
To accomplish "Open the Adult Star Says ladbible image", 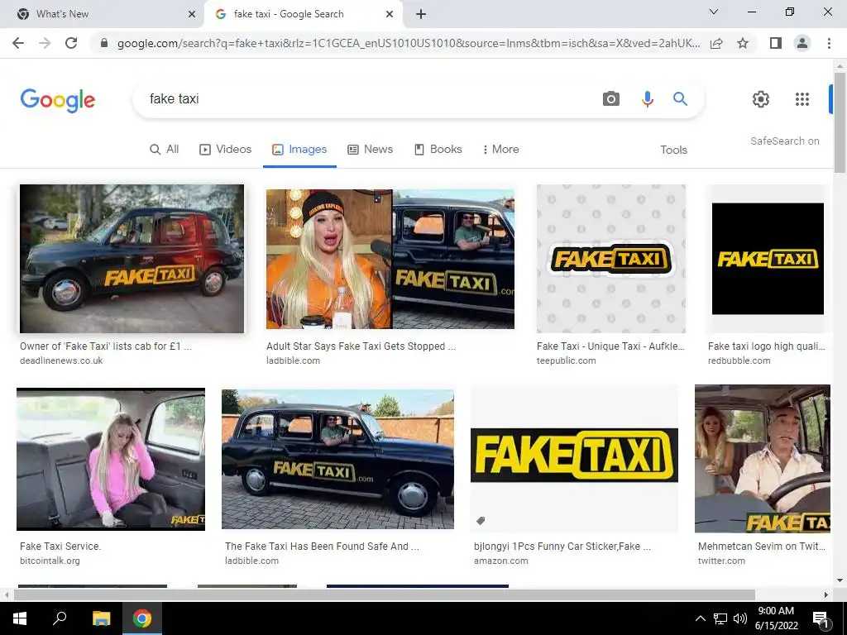I will [x=390, y=259].
